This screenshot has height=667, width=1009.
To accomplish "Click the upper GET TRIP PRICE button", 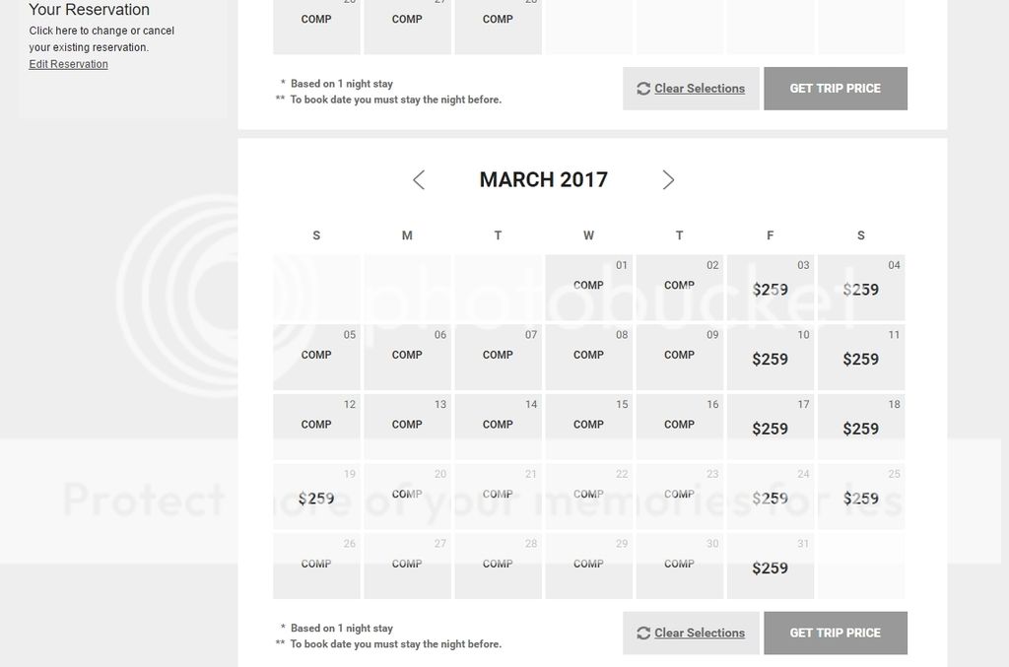I will pos(836,89).
